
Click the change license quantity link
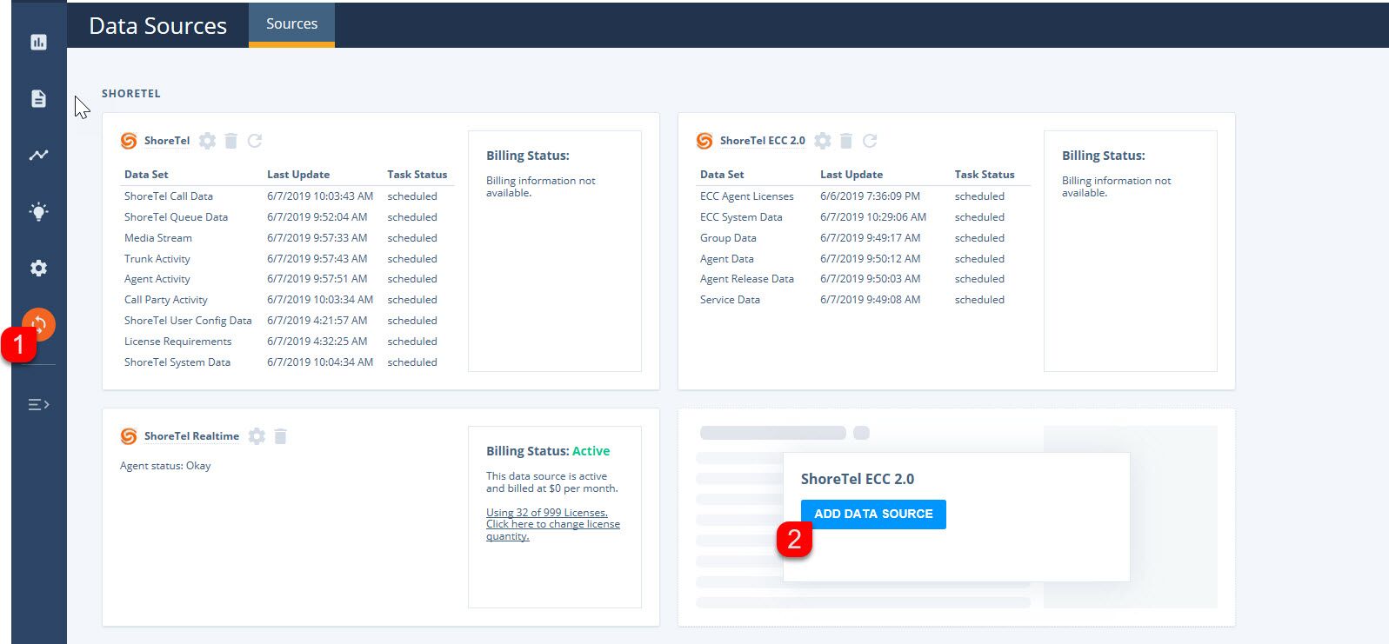(x=553, y=524)
